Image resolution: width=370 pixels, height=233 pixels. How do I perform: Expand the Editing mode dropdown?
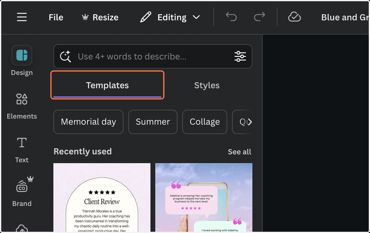click(x=170, y=17)
